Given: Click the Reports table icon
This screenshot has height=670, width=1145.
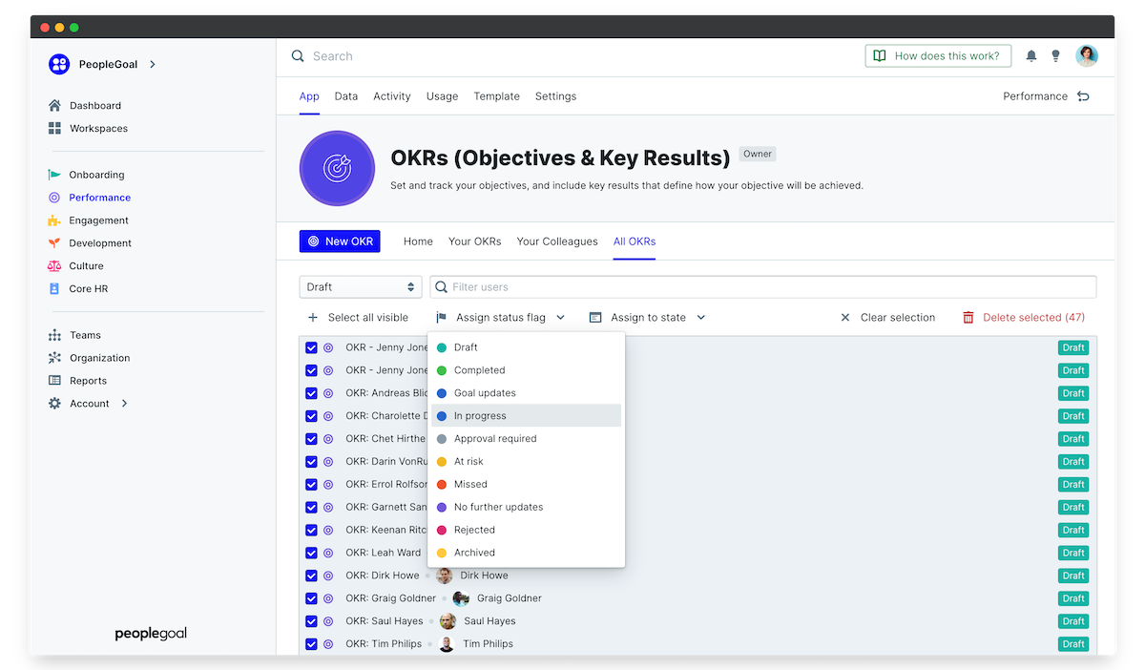Looking at the screenshot, I should click(x=54, y=381).
